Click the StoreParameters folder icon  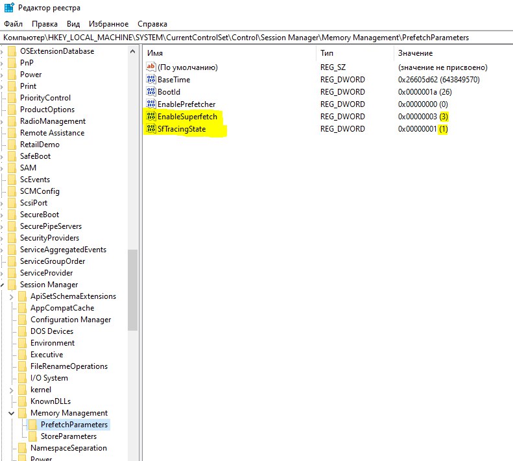[x=32, y=436]
